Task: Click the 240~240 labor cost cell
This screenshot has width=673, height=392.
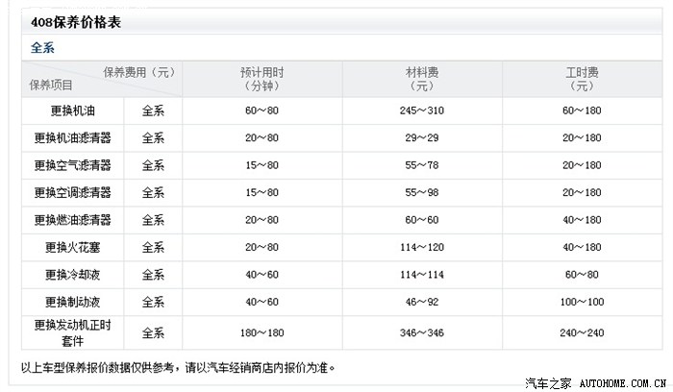Action: [582, 332]
